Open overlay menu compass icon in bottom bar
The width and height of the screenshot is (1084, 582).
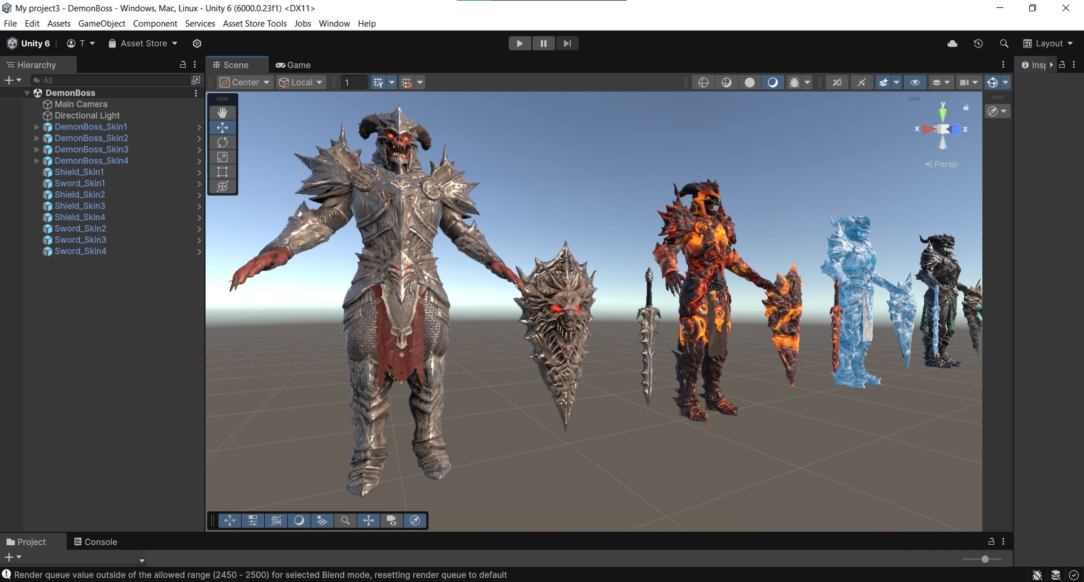tap(415, 520)
